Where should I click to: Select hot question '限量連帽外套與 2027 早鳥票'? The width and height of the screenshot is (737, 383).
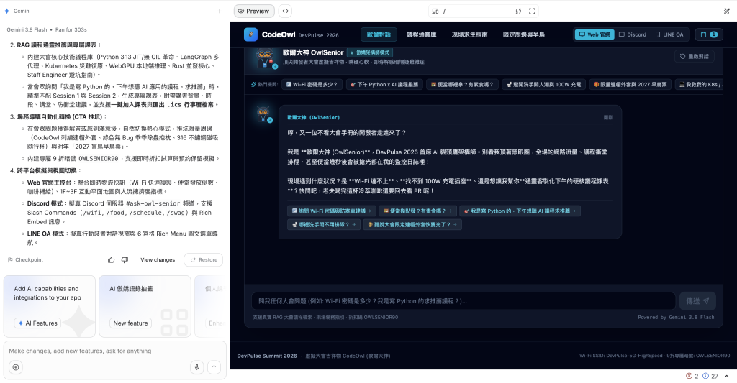(630, 85)
